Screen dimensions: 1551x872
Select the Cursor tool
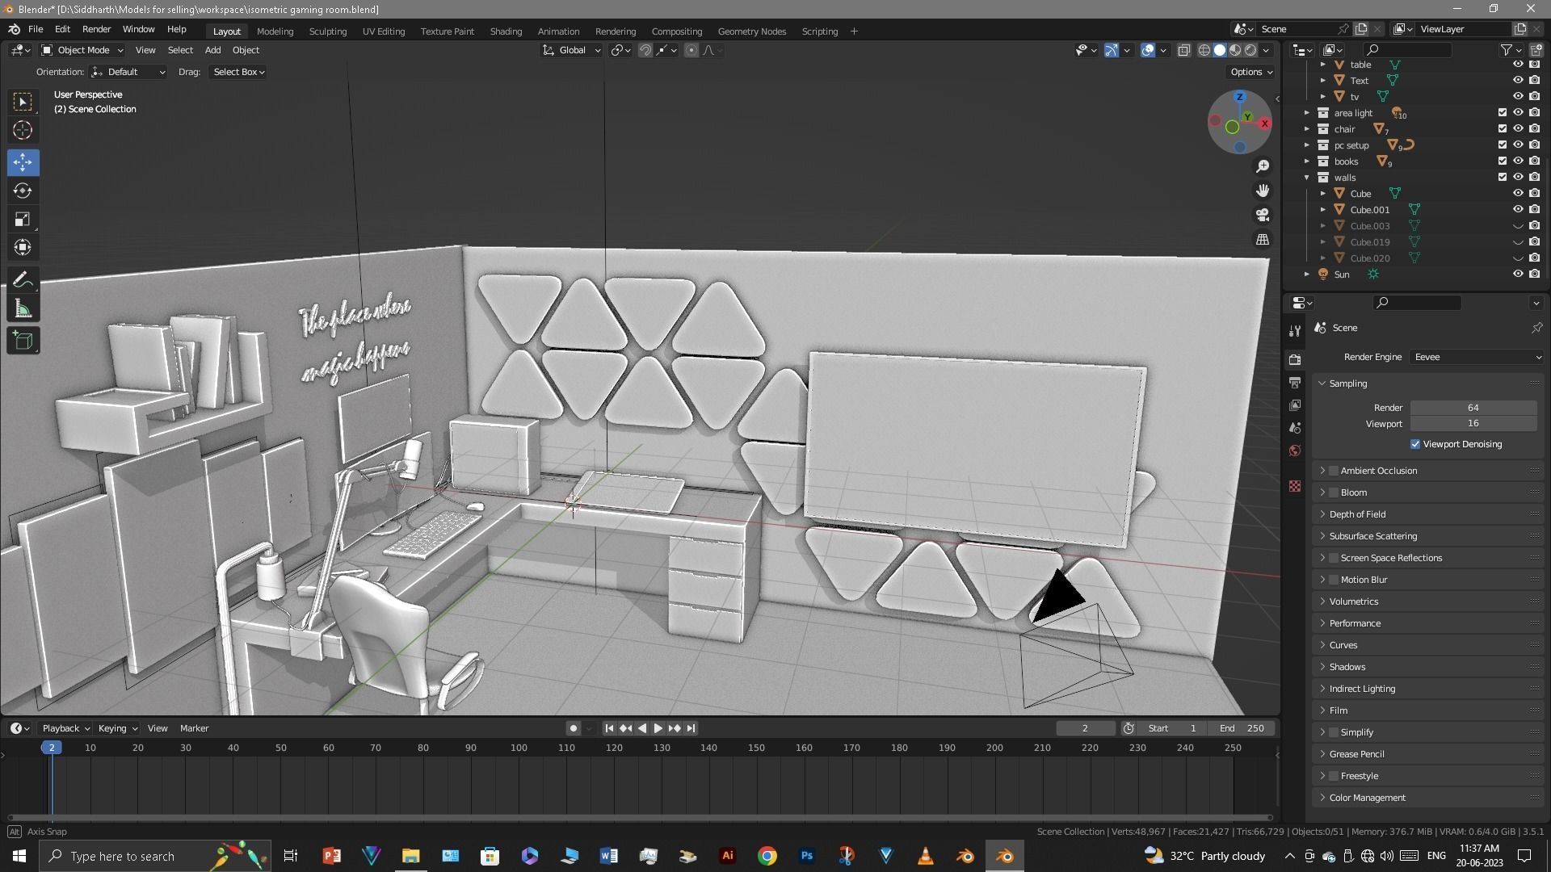(23, 130)
